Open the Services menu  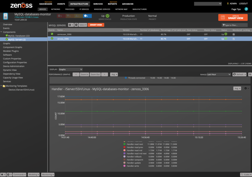[x=98, y=4]
